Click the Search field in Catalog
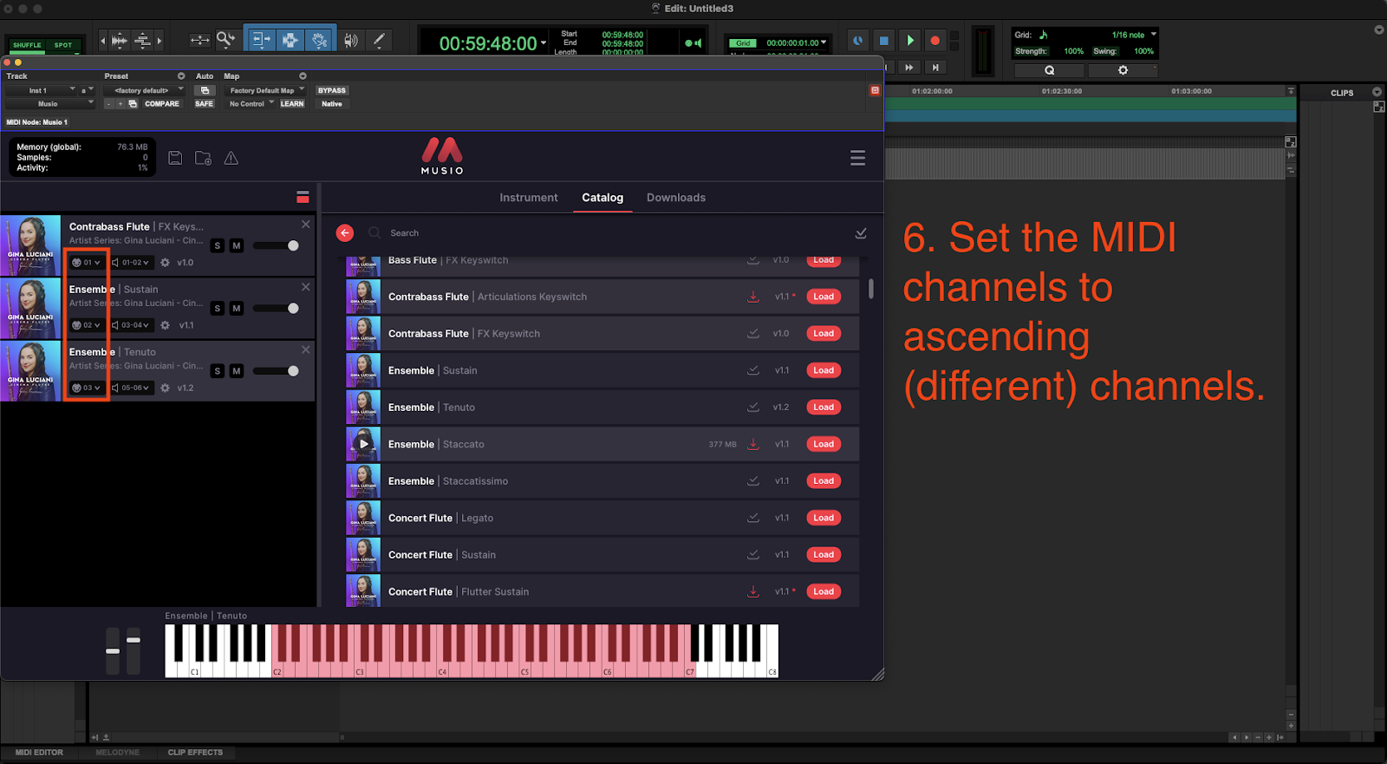This screenshot has width=1387, height=764. click(x=607, y=232)
